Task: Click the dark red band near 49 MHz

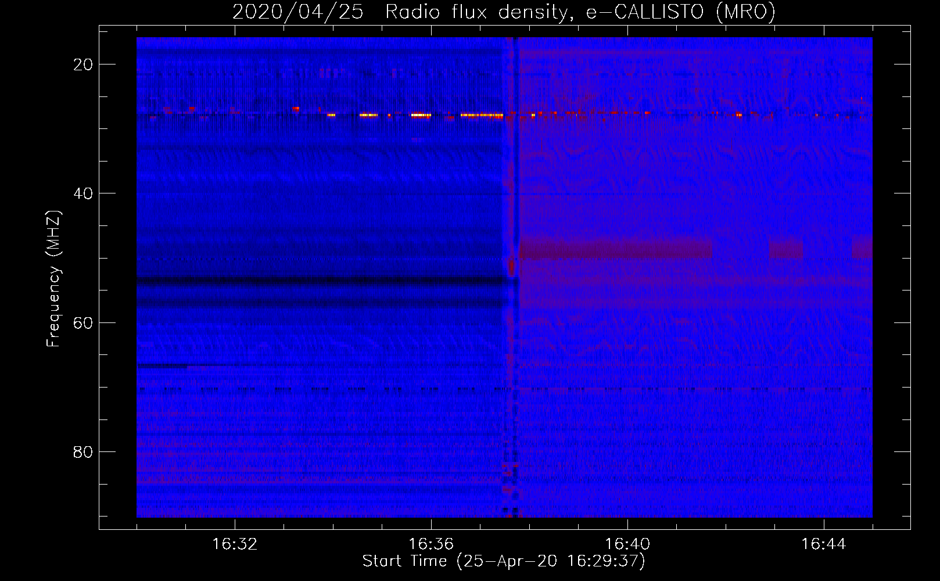Action: pos(616,249)
